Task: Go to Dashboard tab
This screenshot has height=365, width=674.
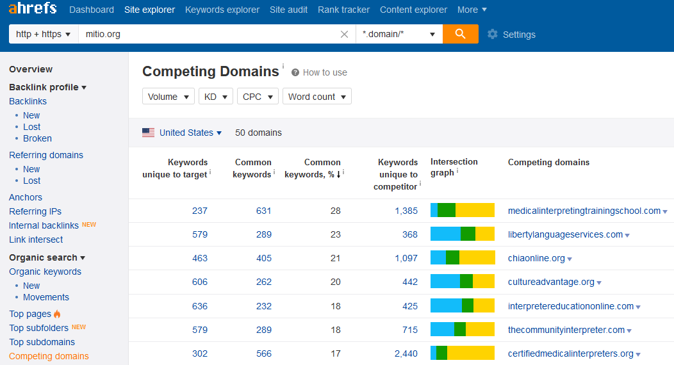Action: tap(92, 10)
